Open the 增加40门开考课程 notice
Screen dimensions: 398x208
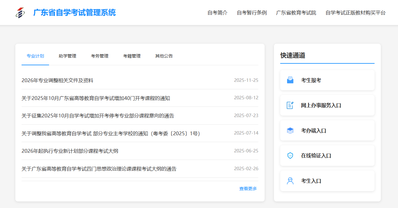pos(96,98)
